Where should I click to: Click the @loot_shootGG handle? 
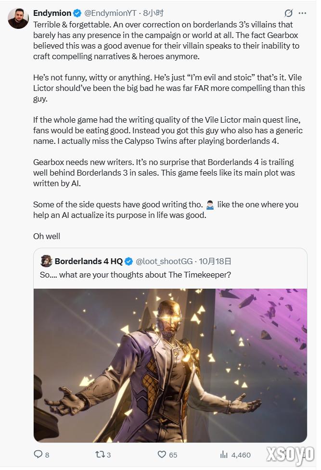(164, 261)
